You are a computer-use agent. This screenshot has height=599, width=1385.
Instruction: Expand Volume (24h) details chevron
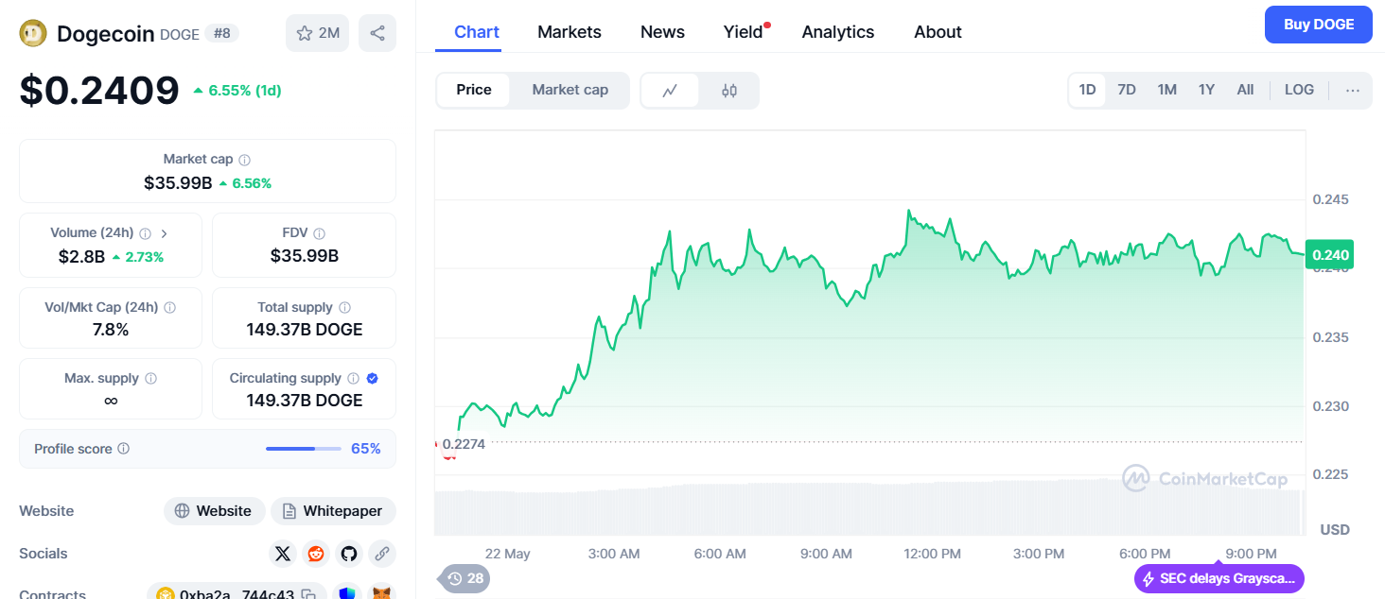[165, 233]
